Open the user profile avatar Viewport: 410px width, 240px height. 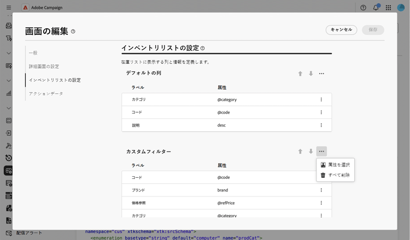click(x=401, y=8)
